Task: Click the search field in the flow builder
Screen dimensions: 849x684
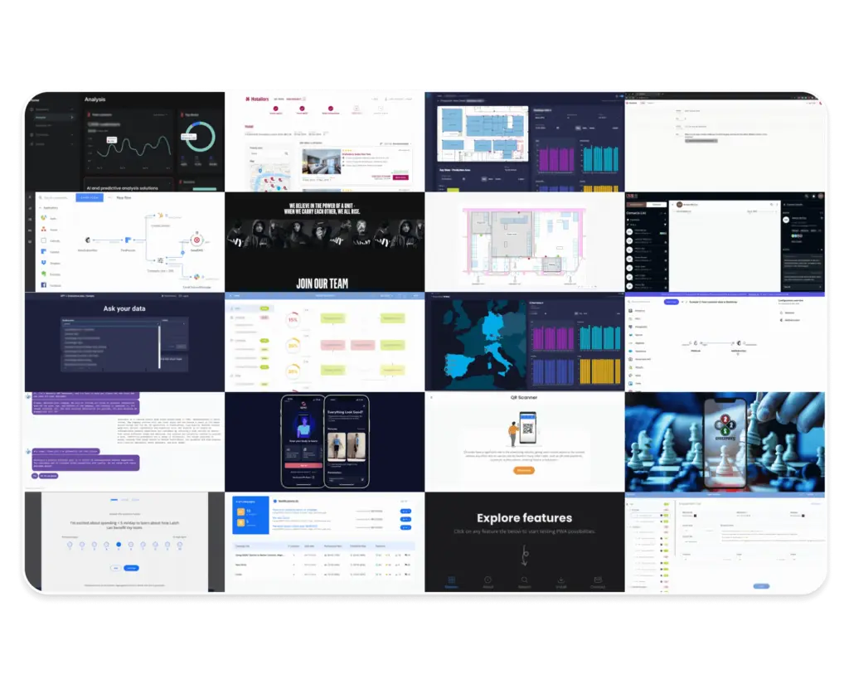Action: point(55,197)
